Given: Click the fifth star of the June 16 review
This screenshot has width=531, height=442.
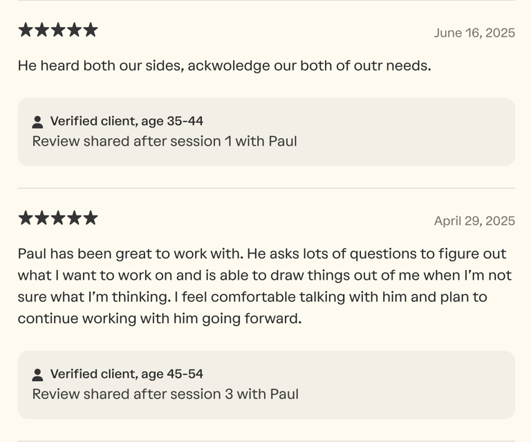Looking at the screenshot, I should coord(91,30).
